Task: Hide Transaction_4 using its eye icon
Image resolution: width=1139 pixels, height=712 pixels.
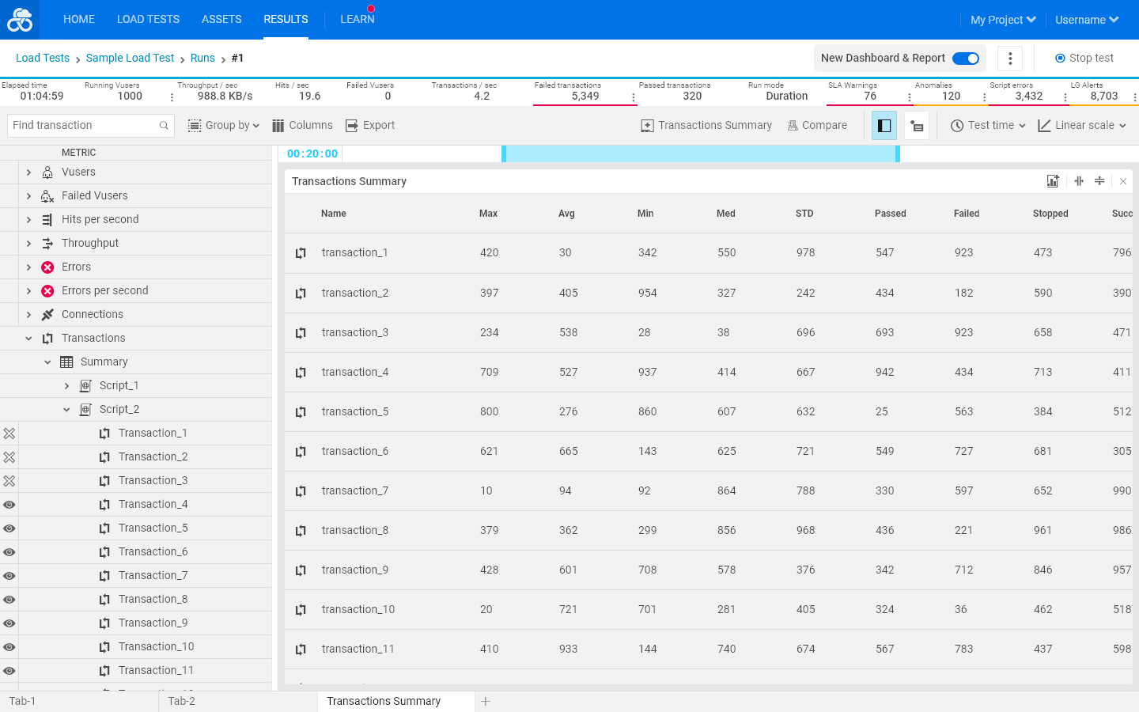Action: coord(9,505)
